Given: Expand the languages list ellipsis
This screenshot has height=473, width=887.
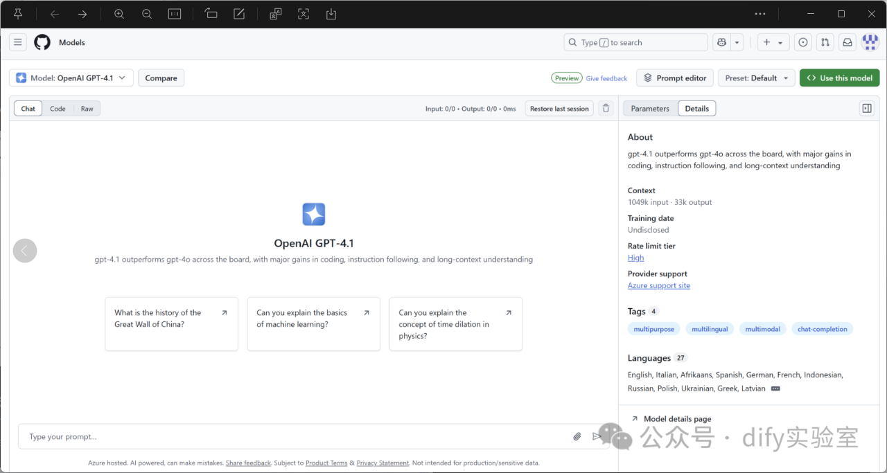Looking at the screenshot, I should (x=775, y=389).
